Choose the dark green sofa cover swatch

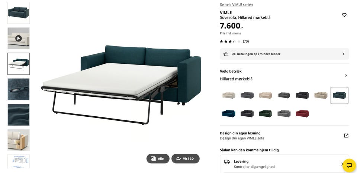pos(266,114)
